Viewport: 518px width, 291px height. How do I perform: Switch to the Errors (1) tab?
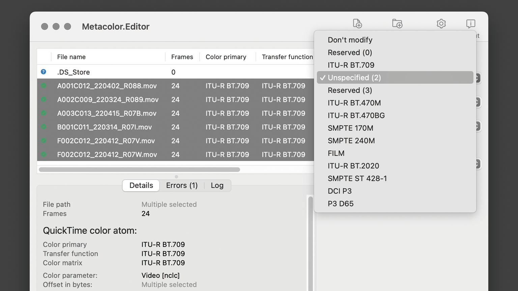pos(182,185)
